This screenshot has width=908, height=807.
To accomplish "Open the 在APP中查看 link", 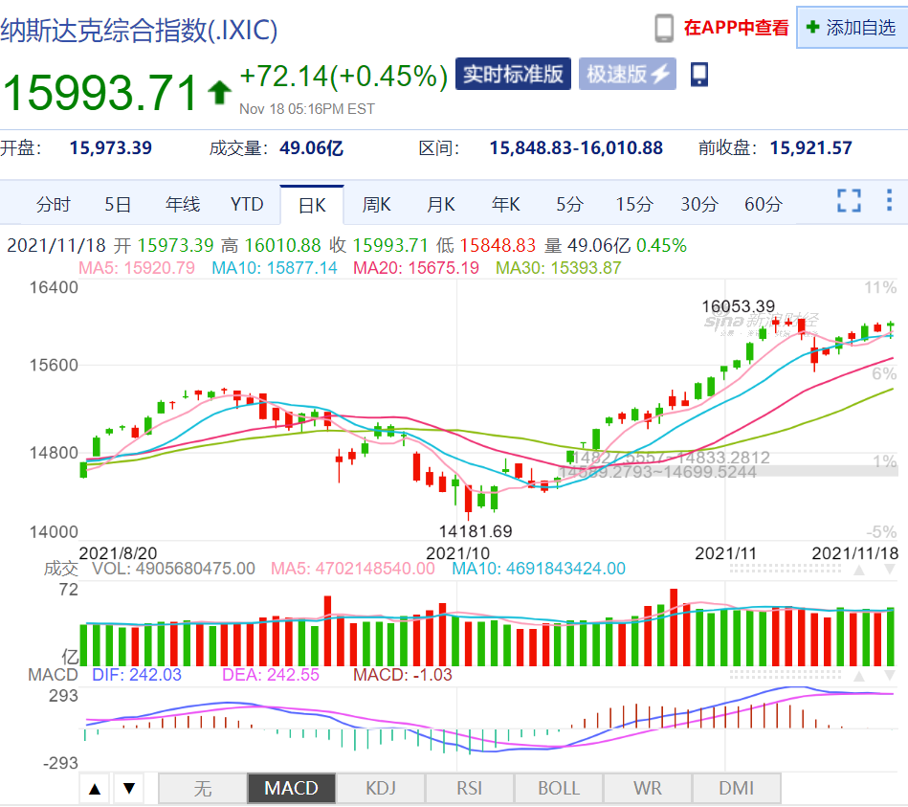I will pos(736,28).
